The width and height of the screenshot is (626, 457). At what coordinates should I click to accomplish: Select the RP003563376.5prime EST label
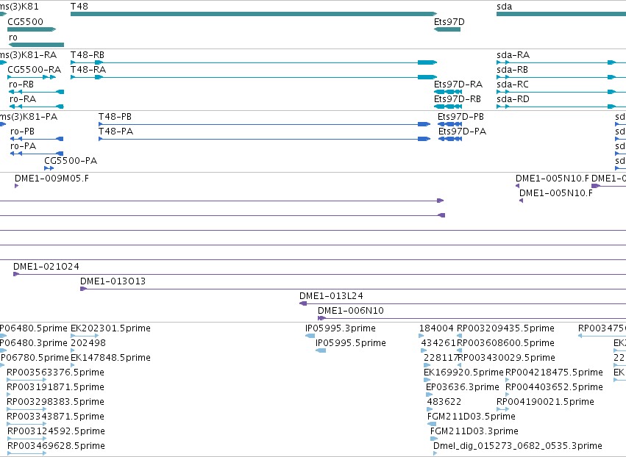(x=55, y=373)
